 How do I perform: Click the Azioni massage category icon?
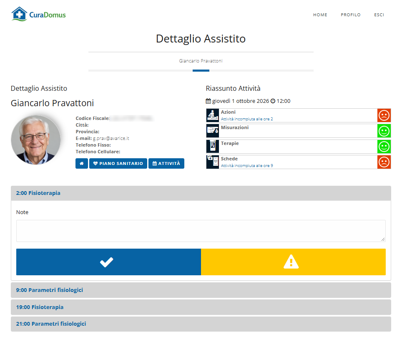click(213, 115)
